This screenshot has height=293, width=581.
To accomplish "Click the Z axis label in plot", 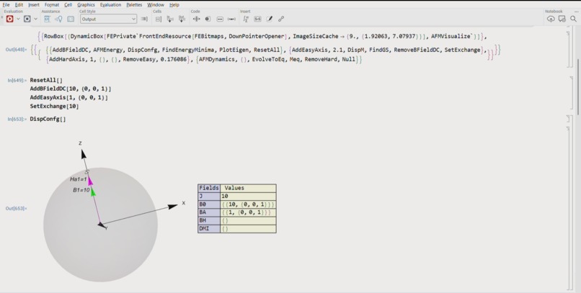I will (x=80, y=143).
